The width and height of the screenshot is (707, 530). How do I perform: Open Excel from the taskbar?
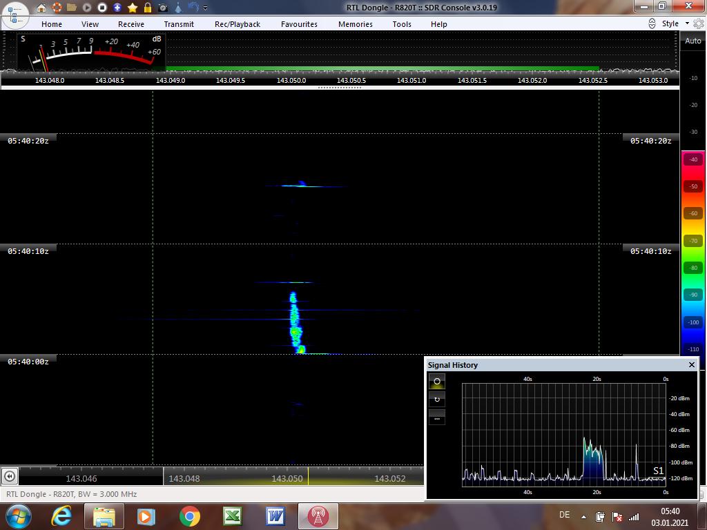(x=232, y=516)
